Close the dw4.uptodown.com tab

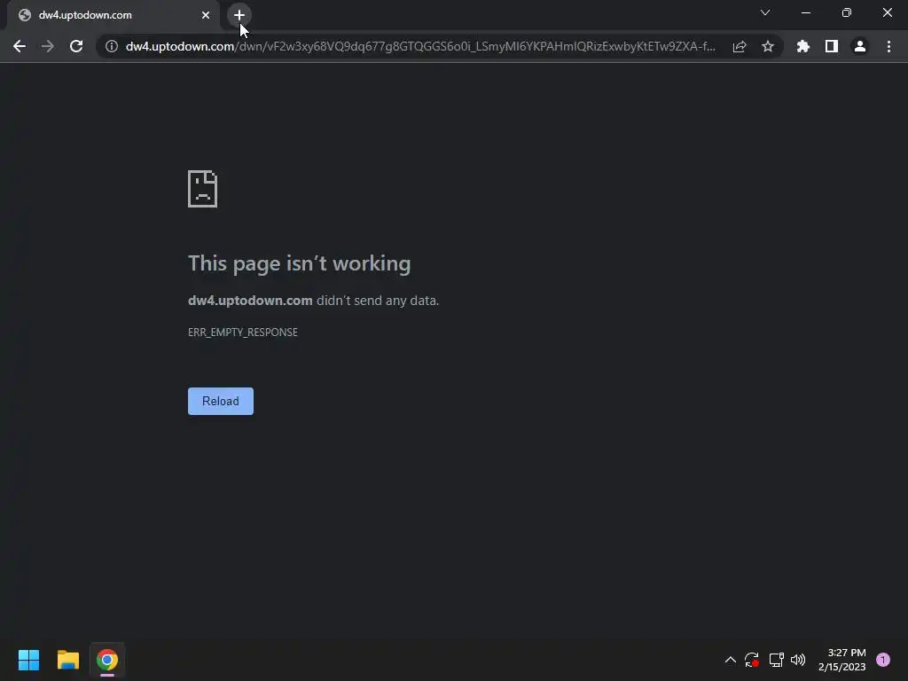click(206, 15)
